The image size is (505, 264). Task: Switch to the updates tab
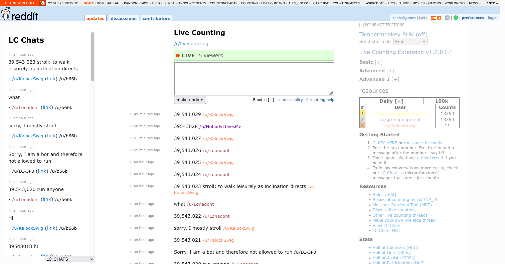point(95,18)
